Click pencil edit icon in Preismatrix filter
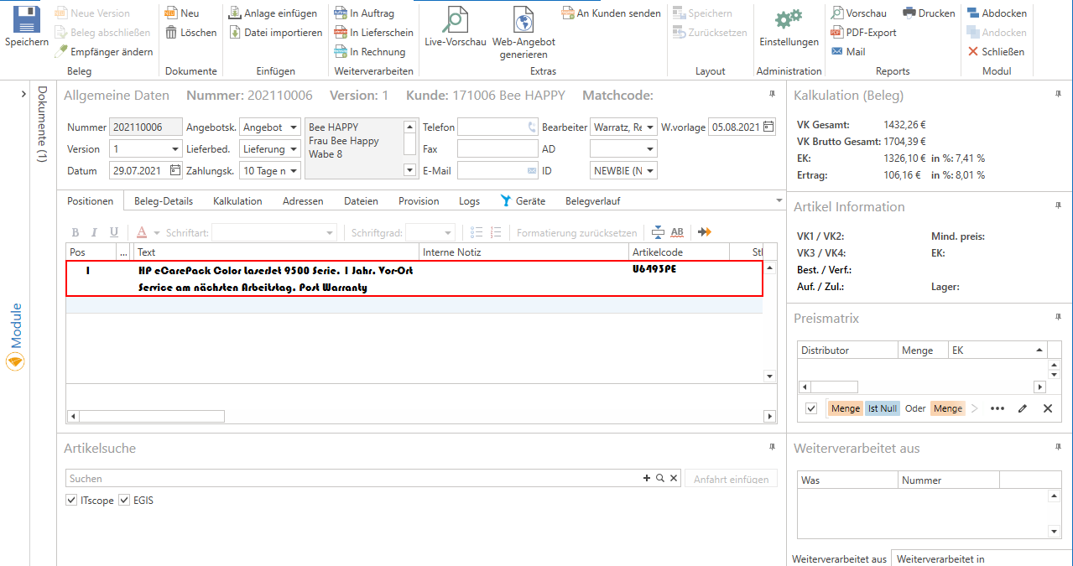1073x566 pixels. 1022,408
